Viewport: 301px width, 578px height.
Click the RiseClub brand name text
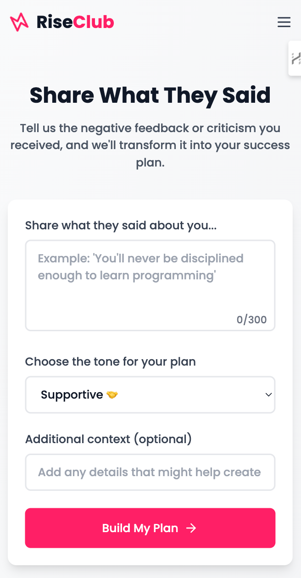[x=75, y=22]
